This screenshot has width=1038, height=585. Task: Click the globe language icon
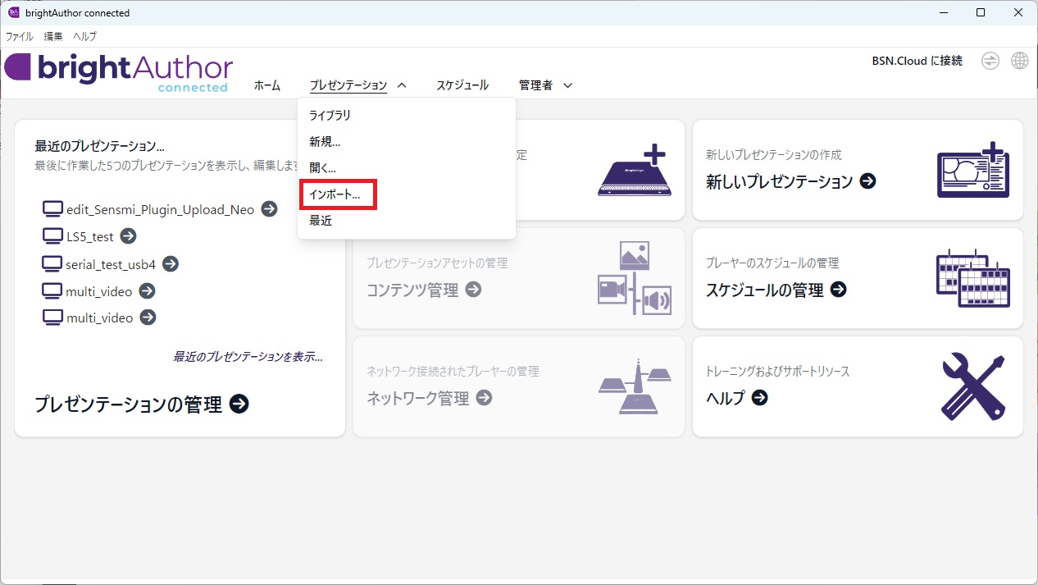click(x=1019, y=62)
